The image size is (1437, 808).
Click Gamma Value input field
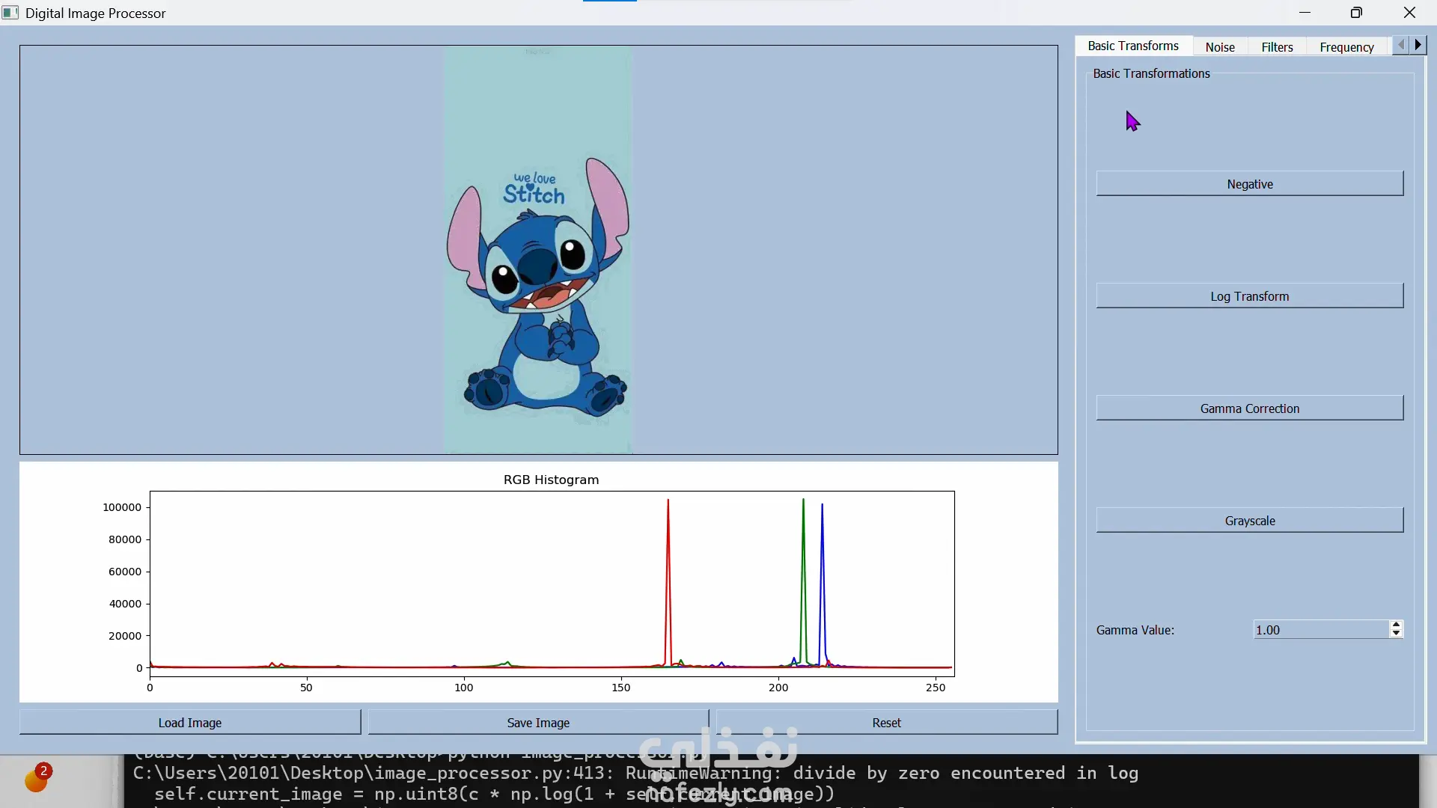pyautogui.click(x=1319, y=630)
